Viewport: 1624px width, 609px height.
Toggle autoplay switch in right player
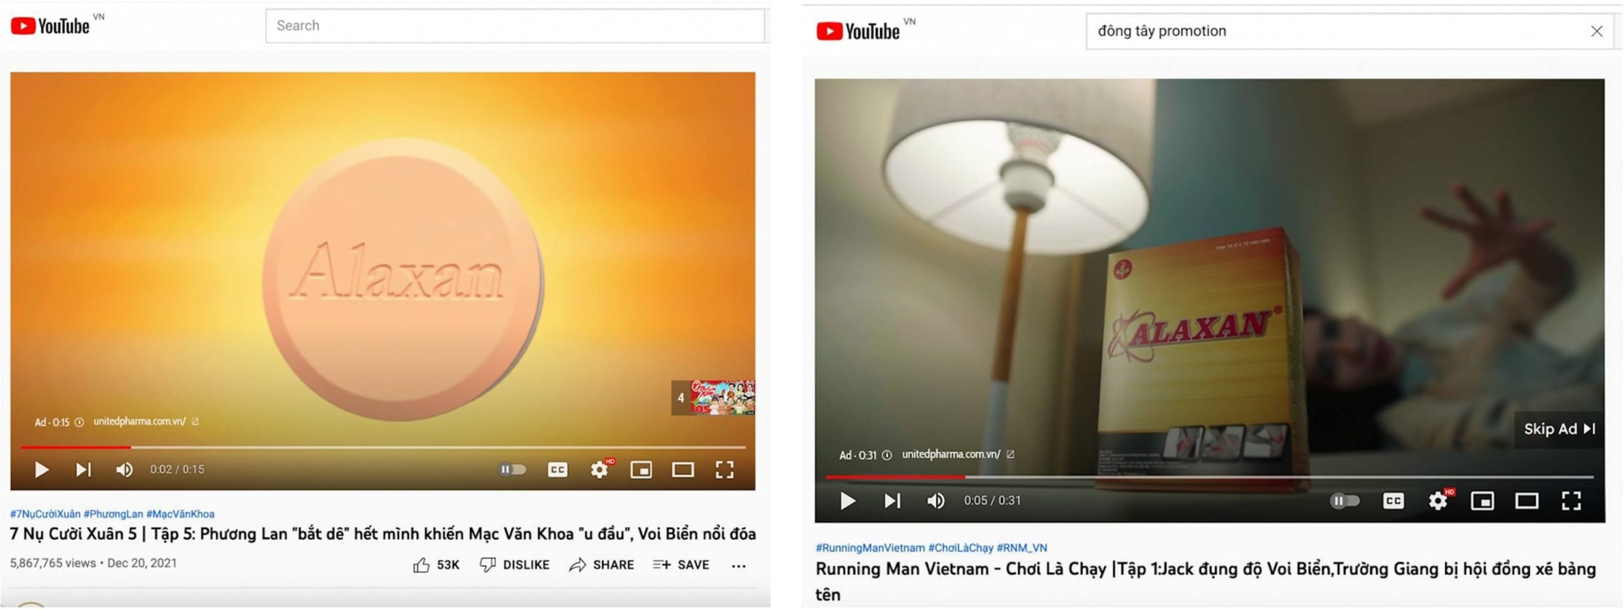tap(1344, 501)
